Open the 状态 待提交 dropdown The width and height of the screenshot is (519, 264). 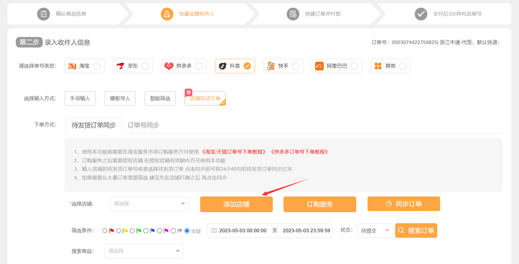coord(375,231)
